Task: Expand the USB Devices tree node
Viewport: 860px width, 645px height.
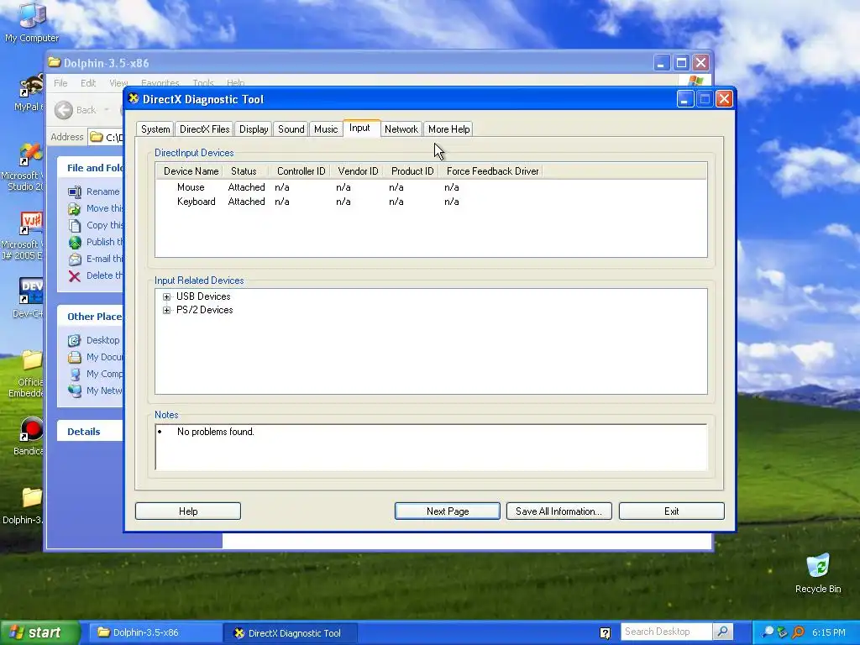Action: tap(167, 296)
